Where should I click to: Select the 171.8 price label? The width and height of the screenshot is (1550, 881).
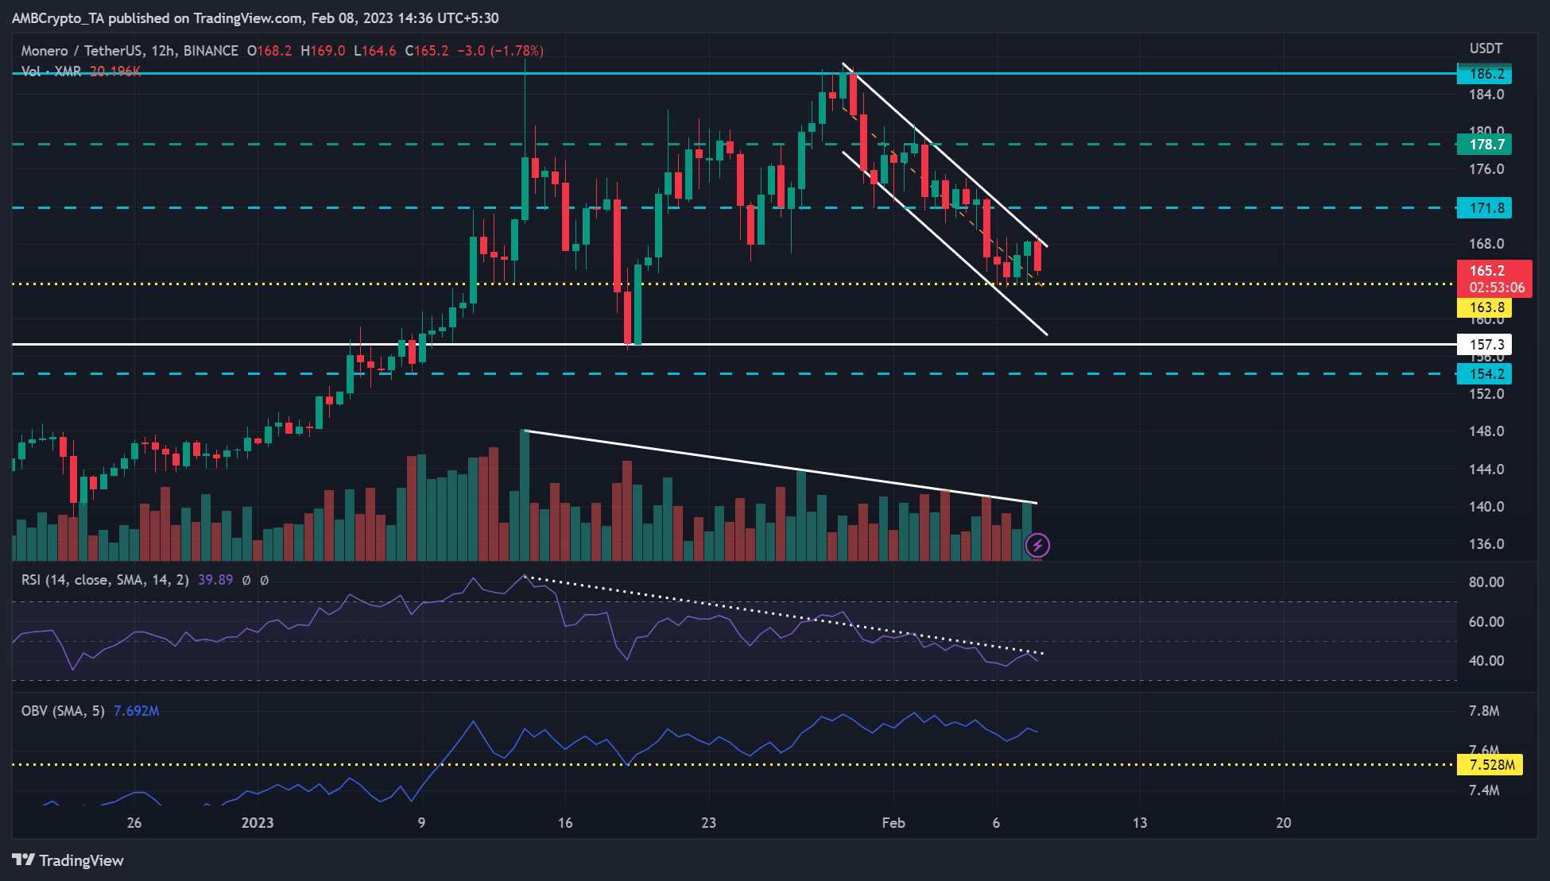1484,208
